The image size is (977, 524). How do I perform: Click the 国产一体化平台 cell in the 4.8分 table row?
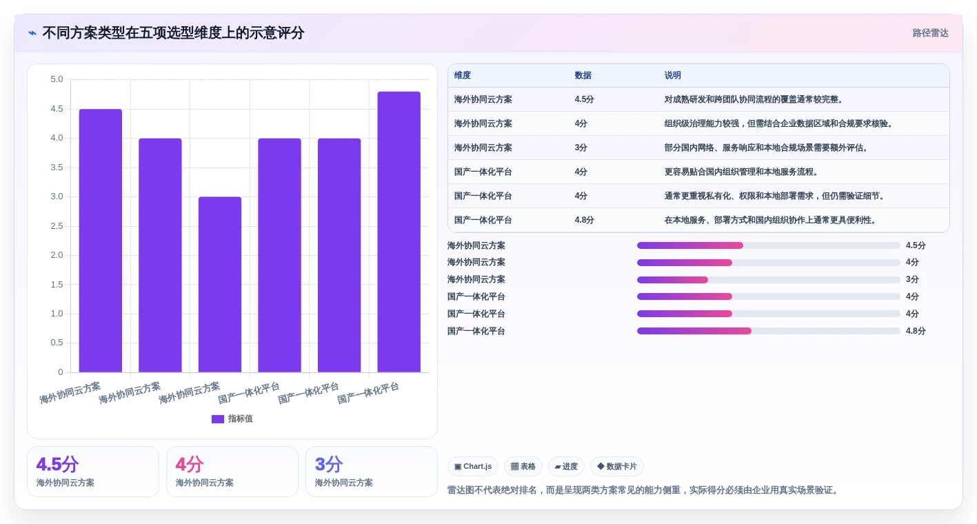pyautogui.click(x=483, y=220)
